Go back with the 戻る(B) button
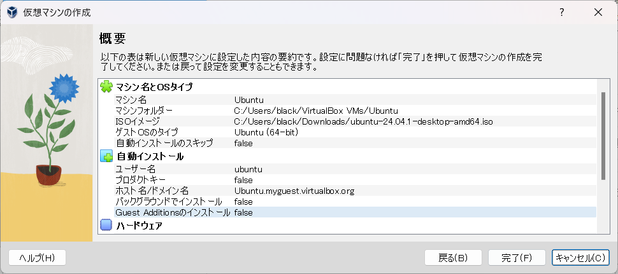This screenshot has width=618, height=274. pos(453,258)
